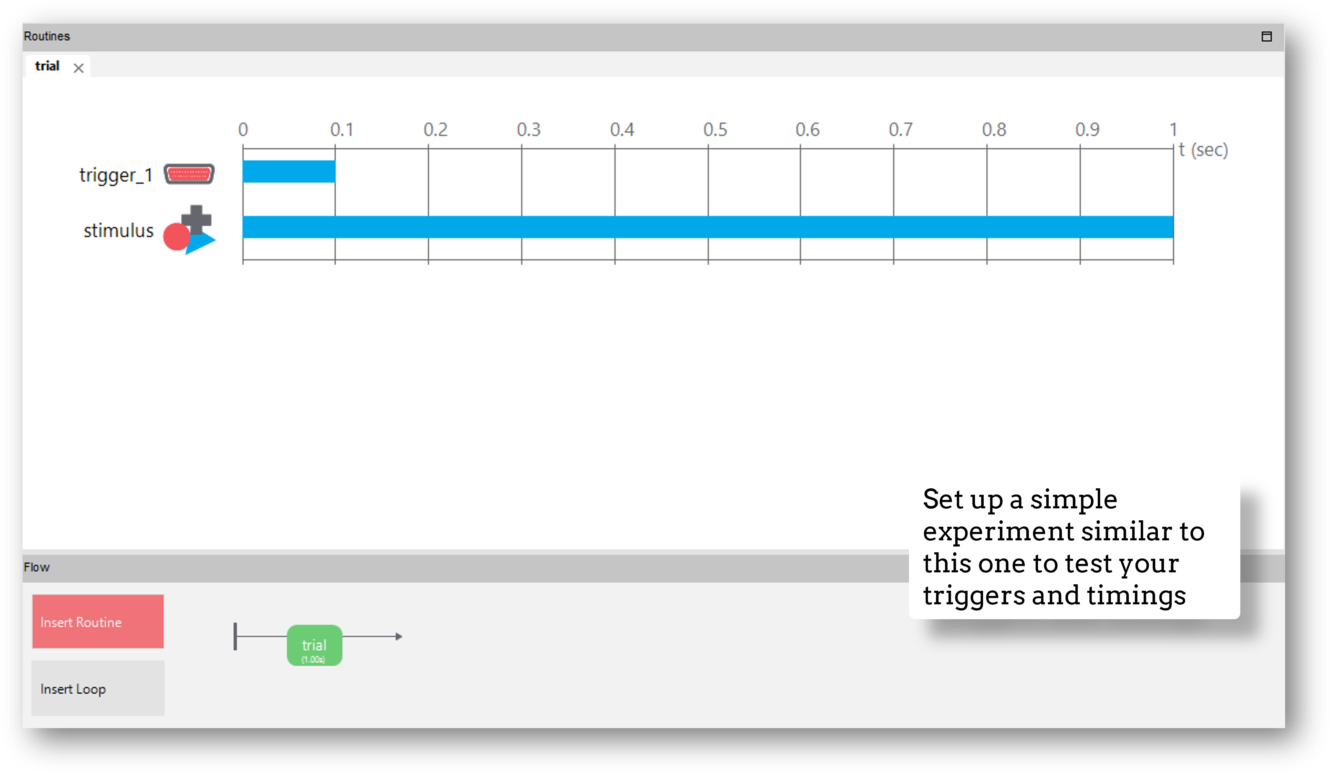The height and width of the screenshot is (774, 1331).
Task: Click the t (sec) axis label
Action: click(x=1203, y=151)
